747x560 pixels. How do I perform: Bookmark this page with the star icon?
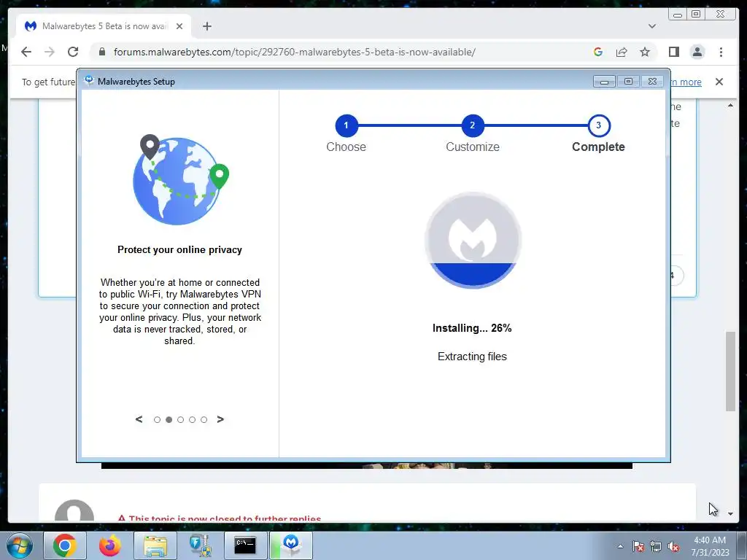click(645, 52)
